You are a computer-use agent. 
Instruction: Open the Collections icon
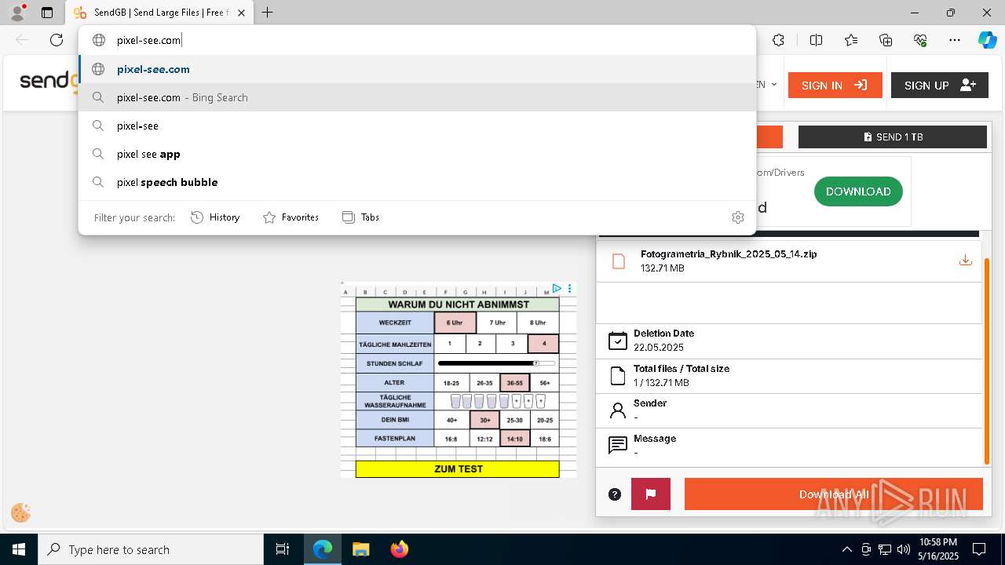(886, 40)
